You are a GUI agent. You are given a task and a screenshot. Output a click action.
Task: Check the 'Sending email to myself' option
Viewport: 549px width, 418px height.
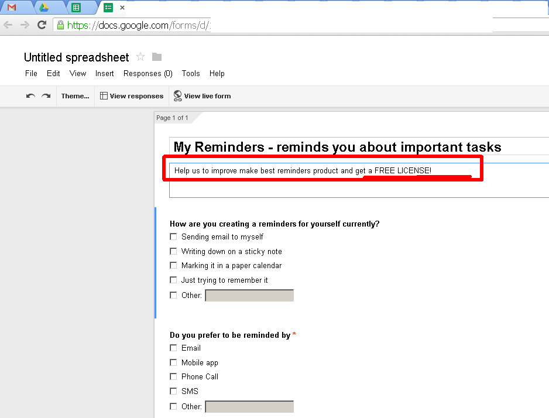click(173, 237)
